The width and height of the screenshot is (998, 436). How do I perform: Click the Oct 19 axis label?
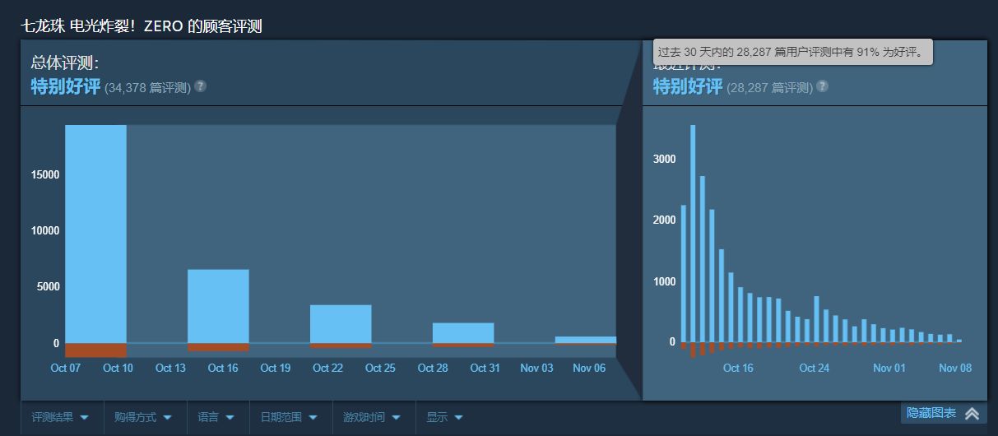pyautogui.click(x=275, y=368)
